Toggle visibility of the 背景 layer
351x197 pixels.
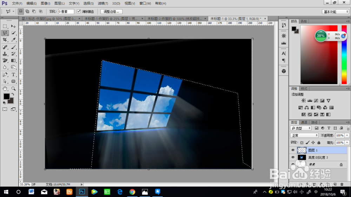point(293,164)
